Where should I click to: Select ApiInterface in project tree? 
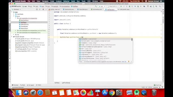[25, 20]
